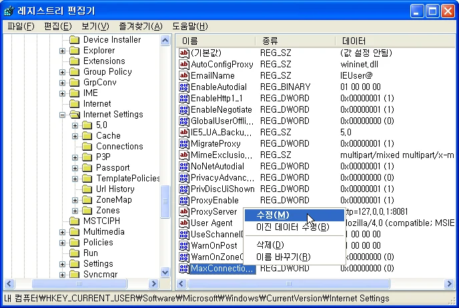Click the IE5_UA_Backup string icon
The height and width of the screenshot is (308, 459).
pos(184,133)
